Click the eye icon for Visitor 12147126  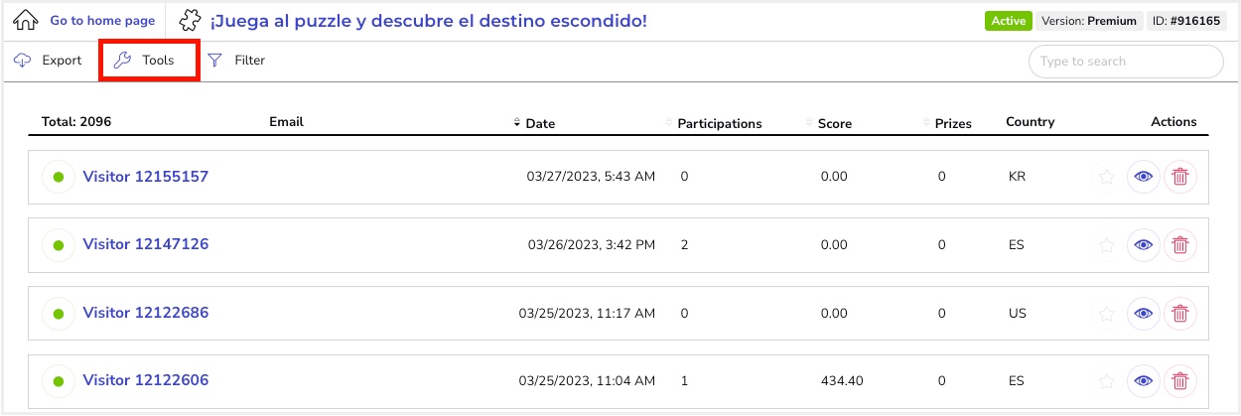point(1144,245)
